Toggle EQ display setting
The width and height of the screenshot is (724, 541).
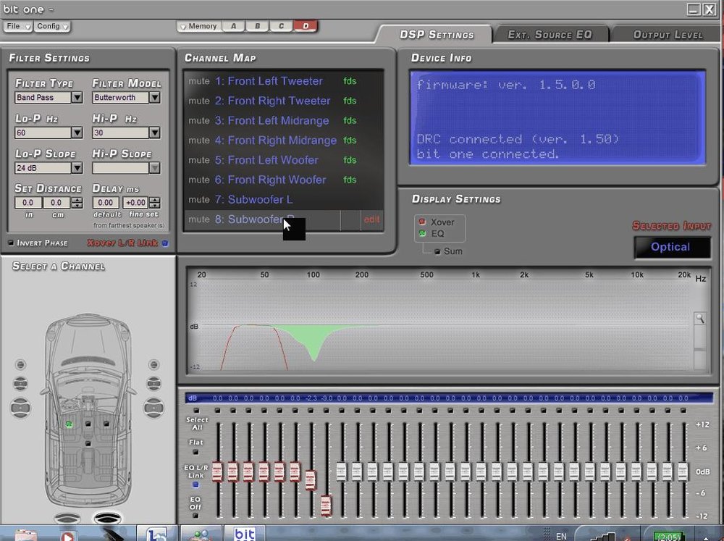click(x=421, y=233)
